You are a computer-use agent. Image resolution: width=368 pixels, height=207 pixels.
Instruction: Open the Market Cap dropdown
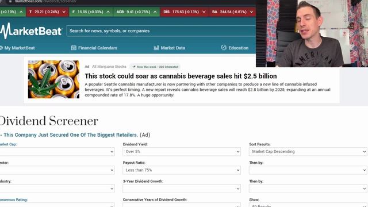[57, 152]
